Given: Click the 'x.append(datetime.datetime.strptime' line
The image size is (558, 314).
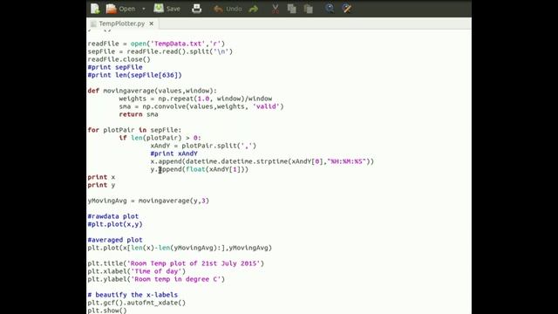Looking at the screenshot, I should (262, 161).
